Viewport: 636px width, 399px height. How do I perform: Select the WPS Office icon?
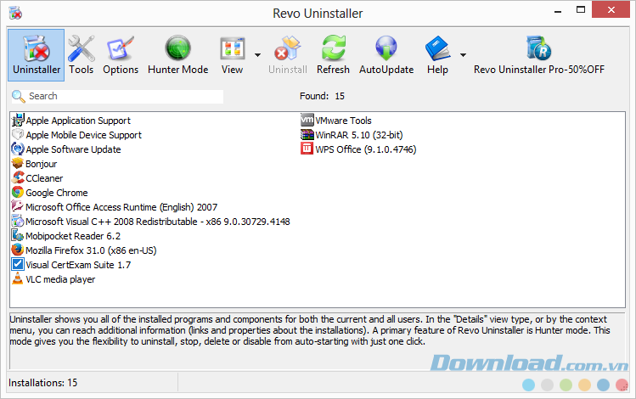coord(307,149)
